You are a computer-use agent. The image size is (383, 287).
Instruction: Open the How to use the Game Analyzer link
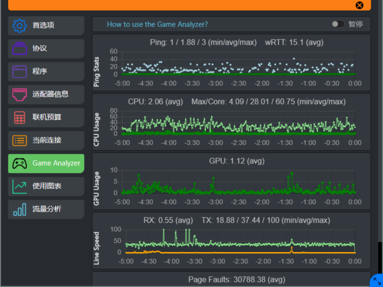(157, 24)
